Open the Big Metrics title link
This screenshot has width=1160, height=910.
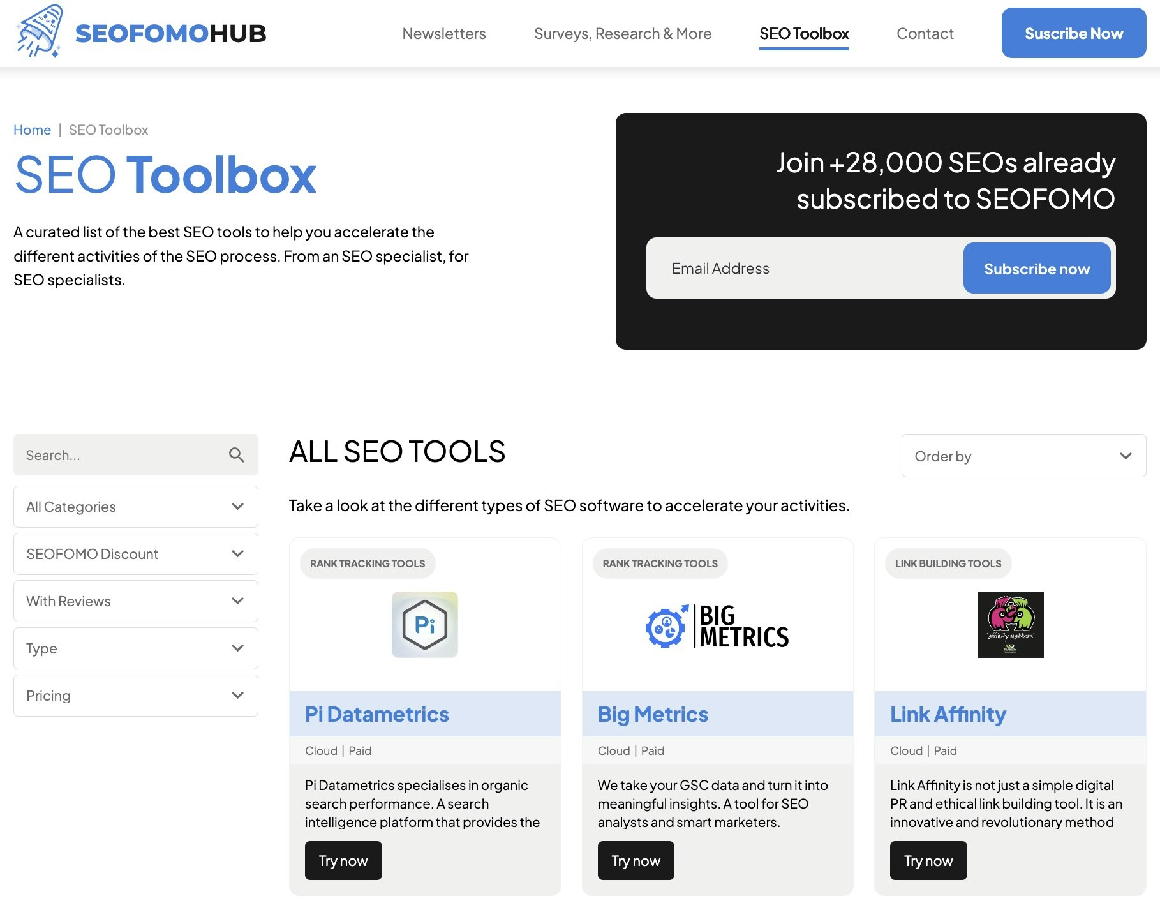click(653, 714)
